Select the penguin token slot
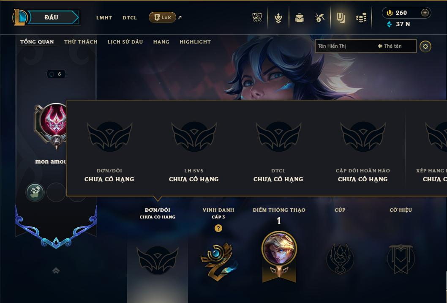 pos(35,192)
